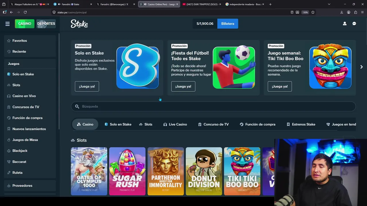The width and height of the screenshot is (367, 206).
Task: Open the browser extensions icon
Action: pos(356,12)
